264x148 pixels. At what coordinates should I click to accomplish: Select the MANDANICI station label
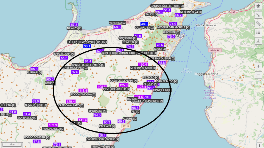pyautogui.click(x=97, y=111)
